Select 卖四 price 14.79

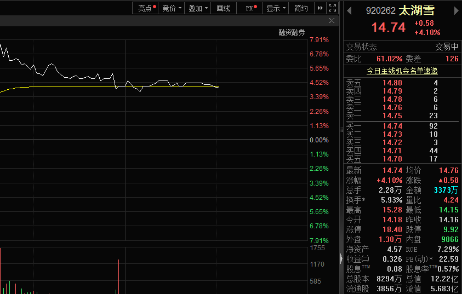tap(392, 91)
